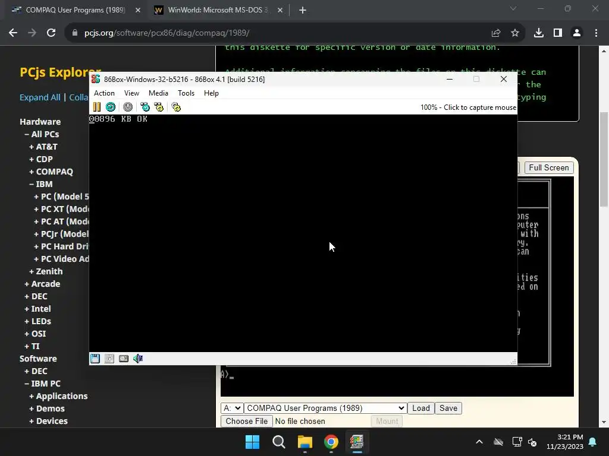Show hidden system tray icons
The image size is (609, 456).
(x=479, y=442)
